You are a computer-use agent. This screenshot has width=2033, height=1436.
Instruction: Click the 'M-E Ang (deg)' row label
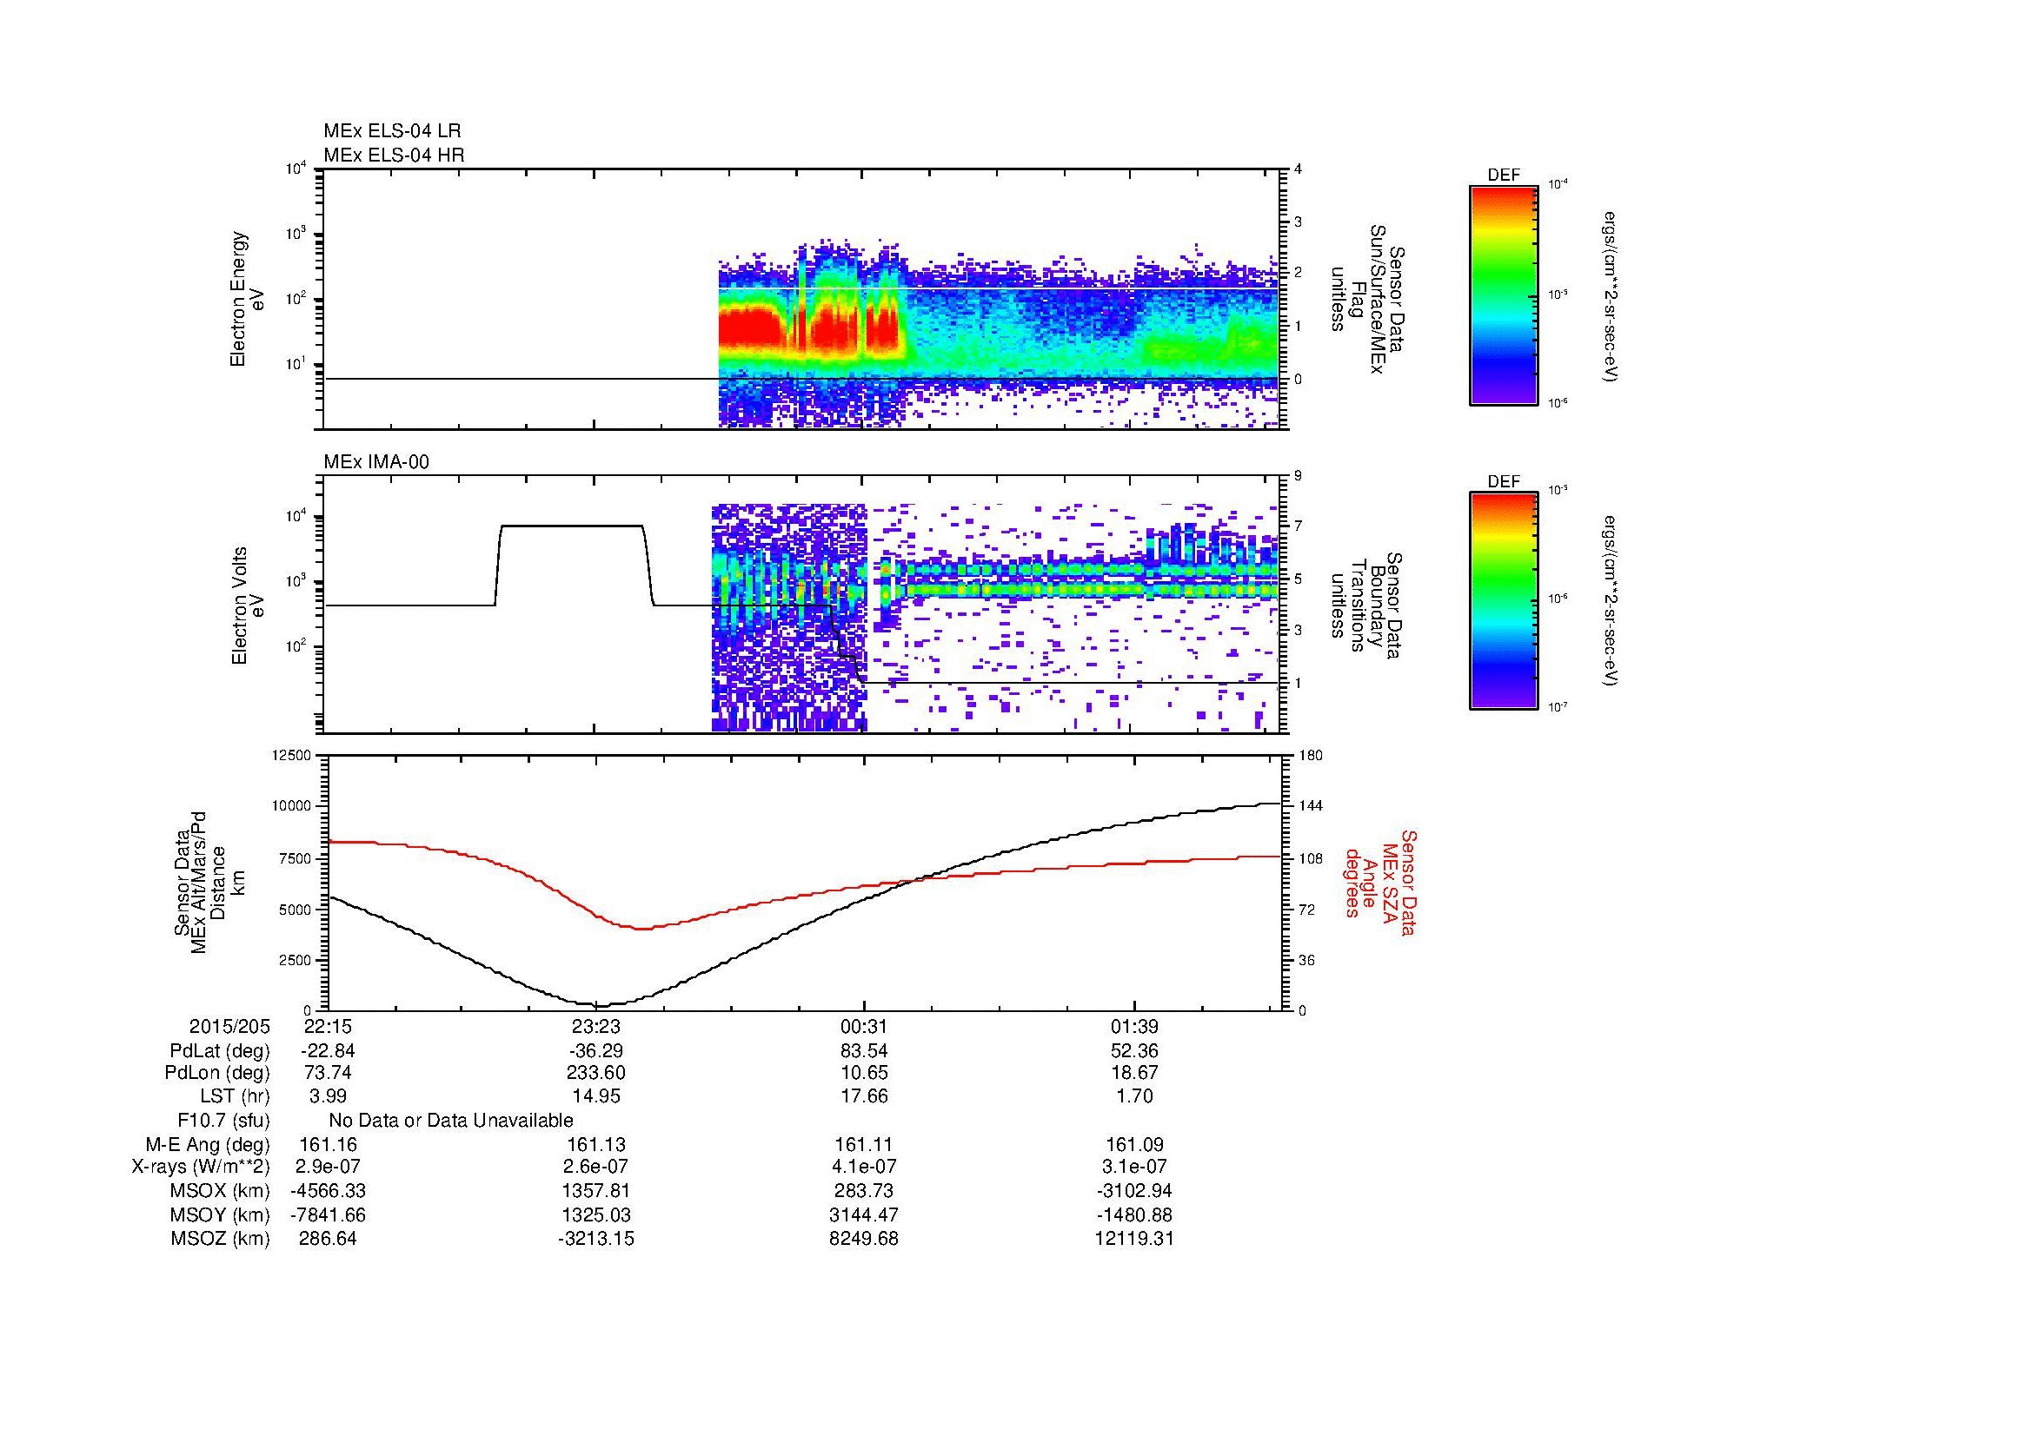pos(207,1144)
